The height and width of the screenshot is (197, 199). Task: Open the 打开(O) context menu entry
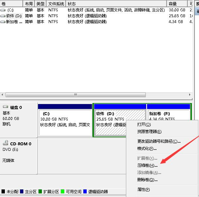(x=144, y=124)
